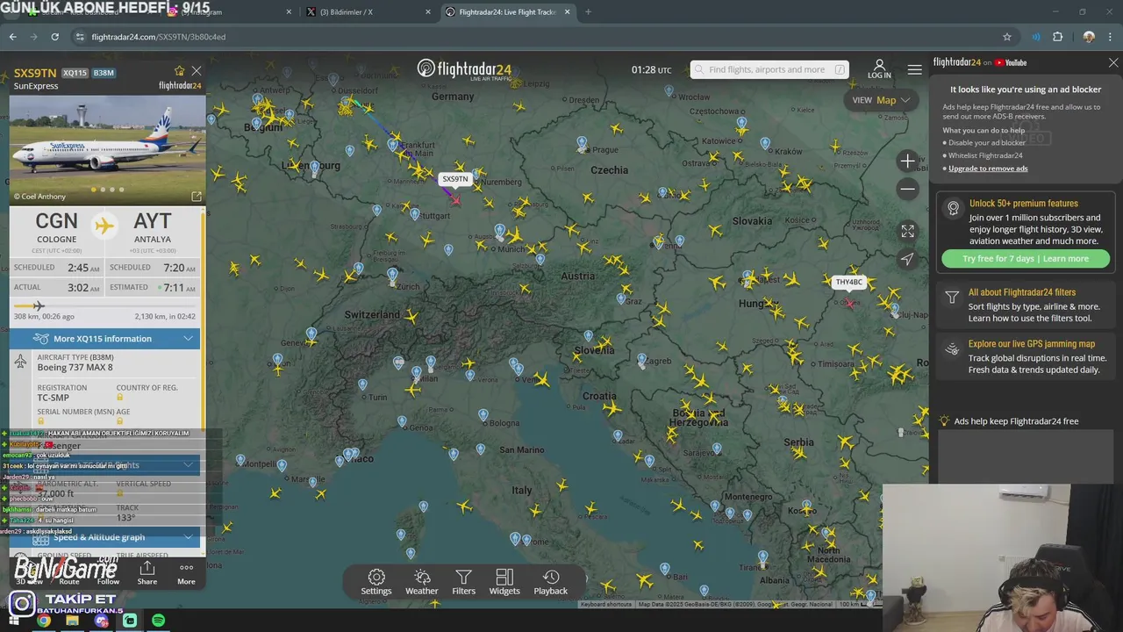Screen dimensions: 1123x632
Task: Collapse the Speed & Altitude graph section
Action: click(x=105, y=537)
